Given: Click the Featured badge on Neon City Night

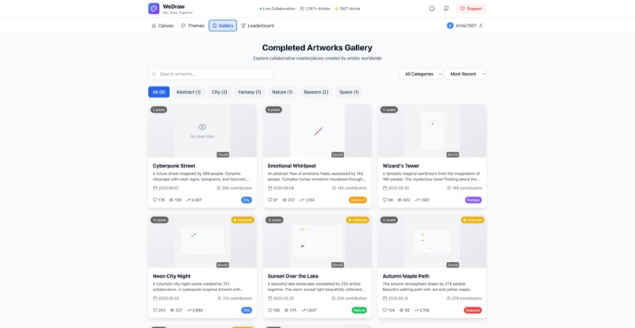Looking at the screenshot, I should coord(243,220).
